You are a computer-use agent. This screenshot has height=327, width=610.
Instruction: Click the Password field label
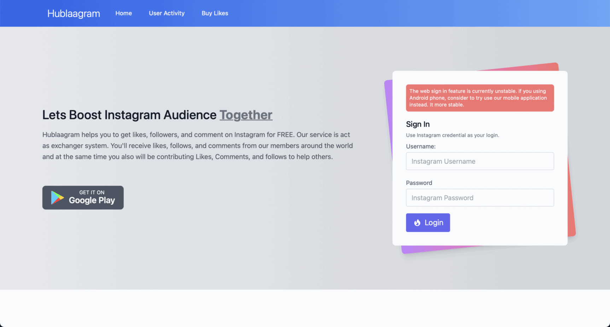[x=419, y=183]
